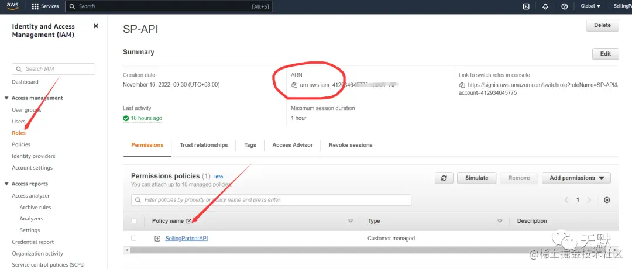
Task: Open the Tags tab
Action: click(x=250, y=145)
